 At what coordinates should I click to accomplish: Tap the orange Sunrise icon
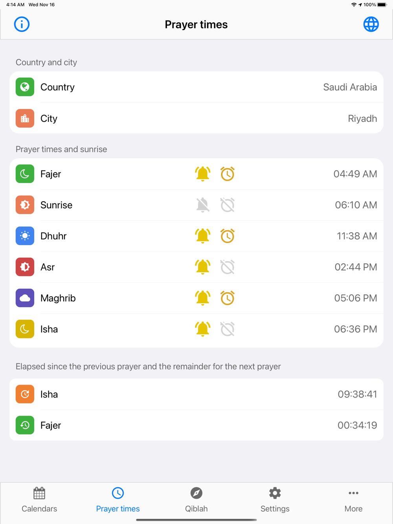25,205
